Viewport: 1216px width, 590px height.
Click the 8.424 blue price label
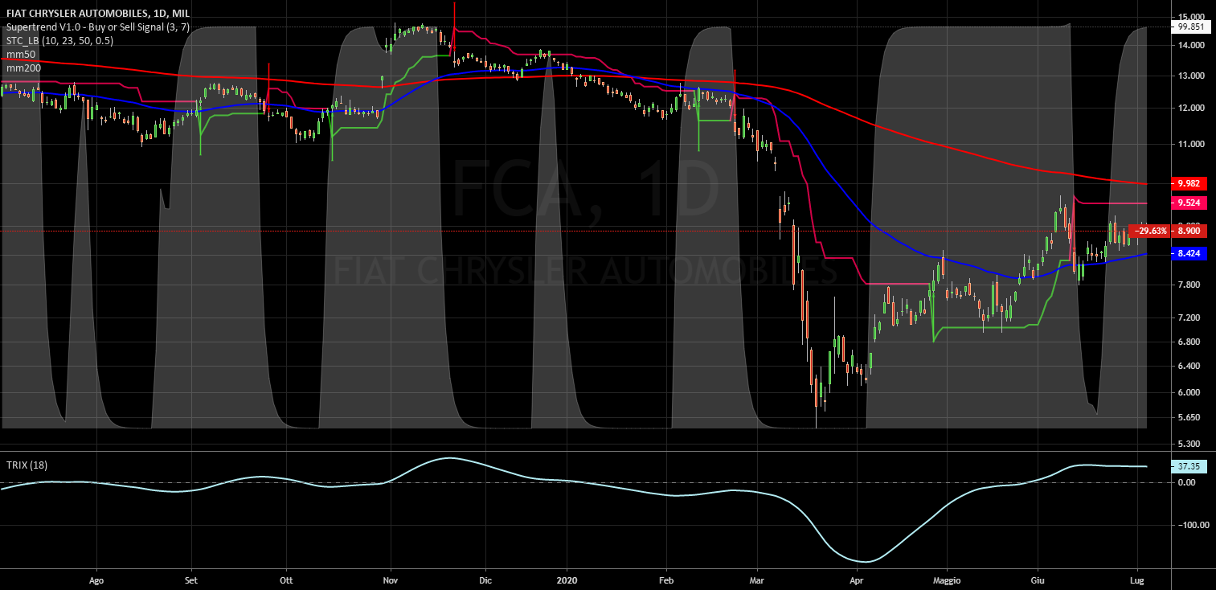coord(1190,254)
